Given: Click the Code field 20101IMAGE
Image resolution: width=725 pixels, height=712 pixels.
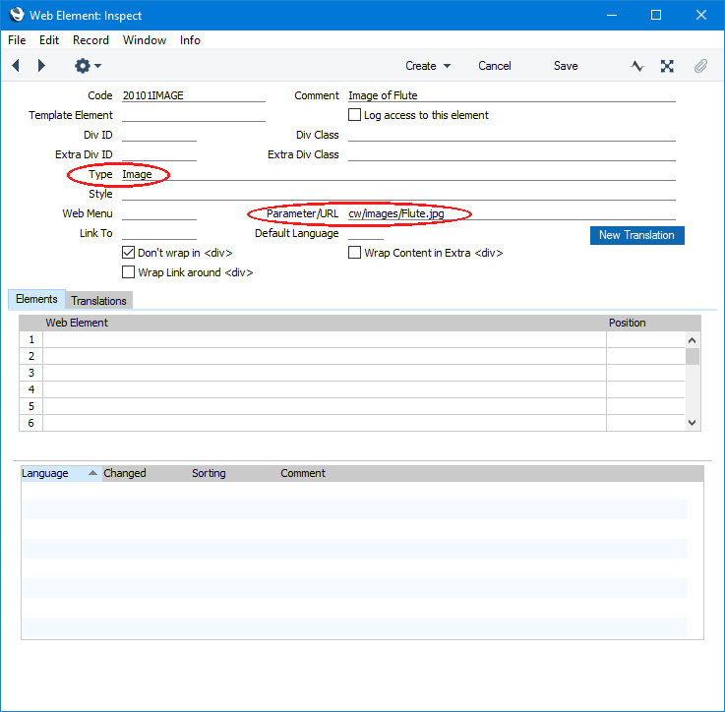Looking at the screenshot, I should pyautogui.click(x=193, y=95).
